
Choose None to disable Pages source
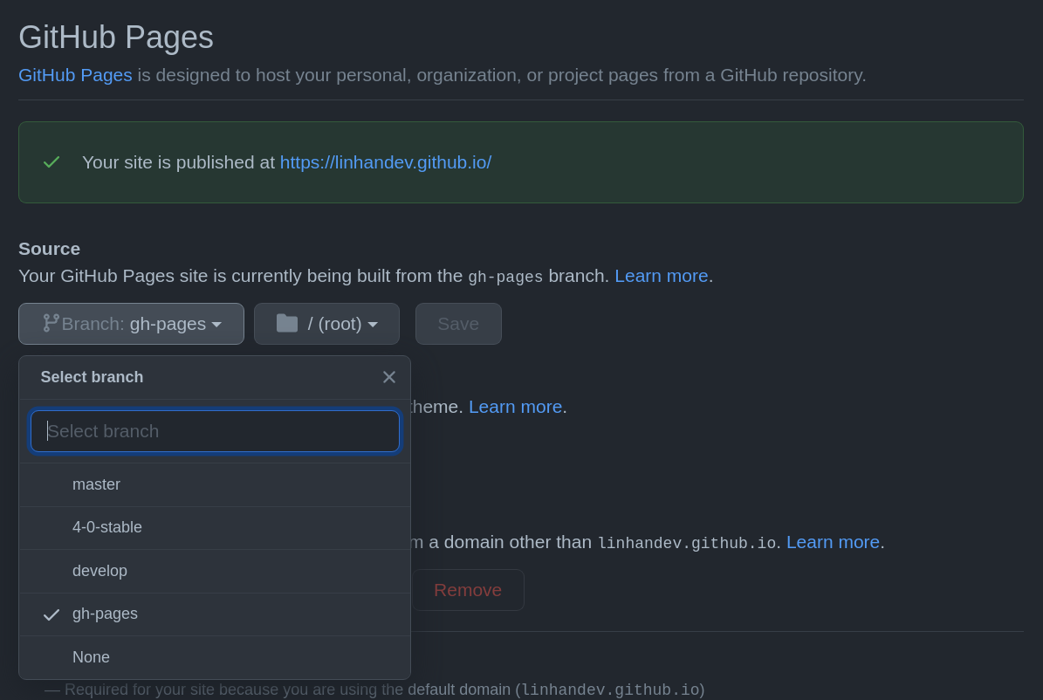91,657
